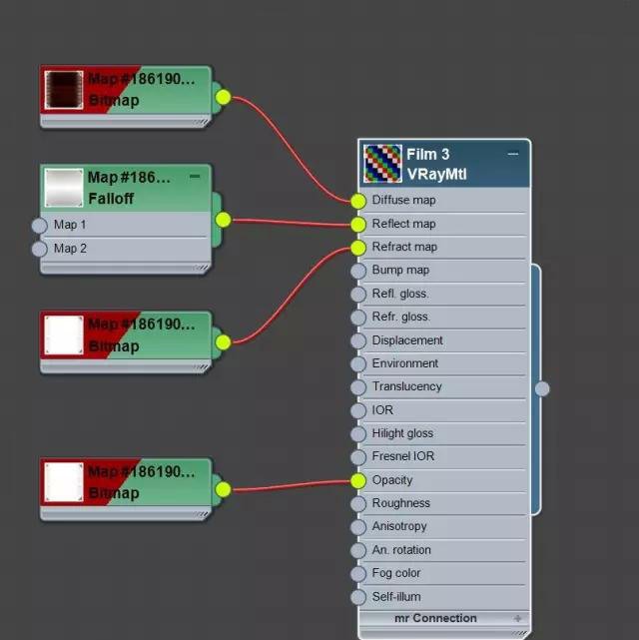Collapse the Film 3 VRayMtl node

pyautogui.click(x=513, y=154)
